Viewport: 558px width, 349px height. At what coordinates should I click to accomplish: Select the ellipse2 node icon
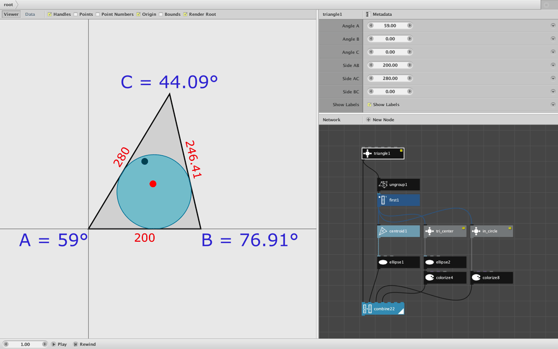click(430, 262)
